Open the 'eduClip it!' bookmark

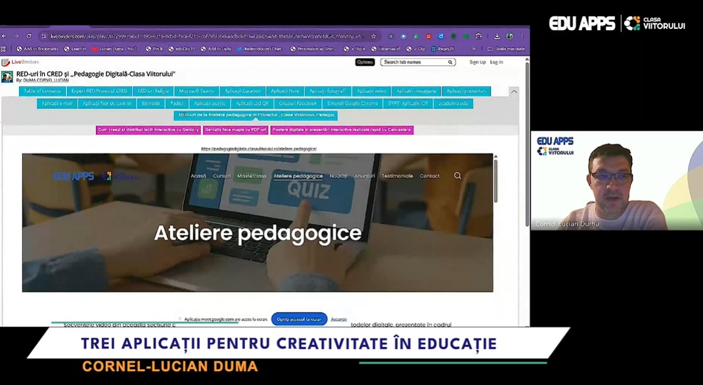pyautogui.click(x=181, y=49)
